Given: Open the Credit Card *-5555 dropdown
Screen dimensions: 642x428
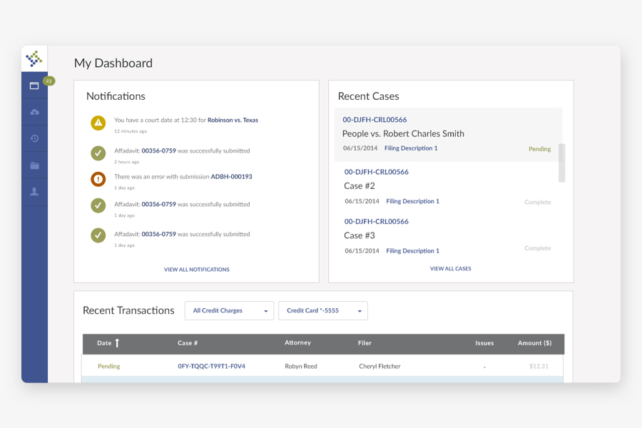Looking at the screenshot, I should [x=322, y=310].
